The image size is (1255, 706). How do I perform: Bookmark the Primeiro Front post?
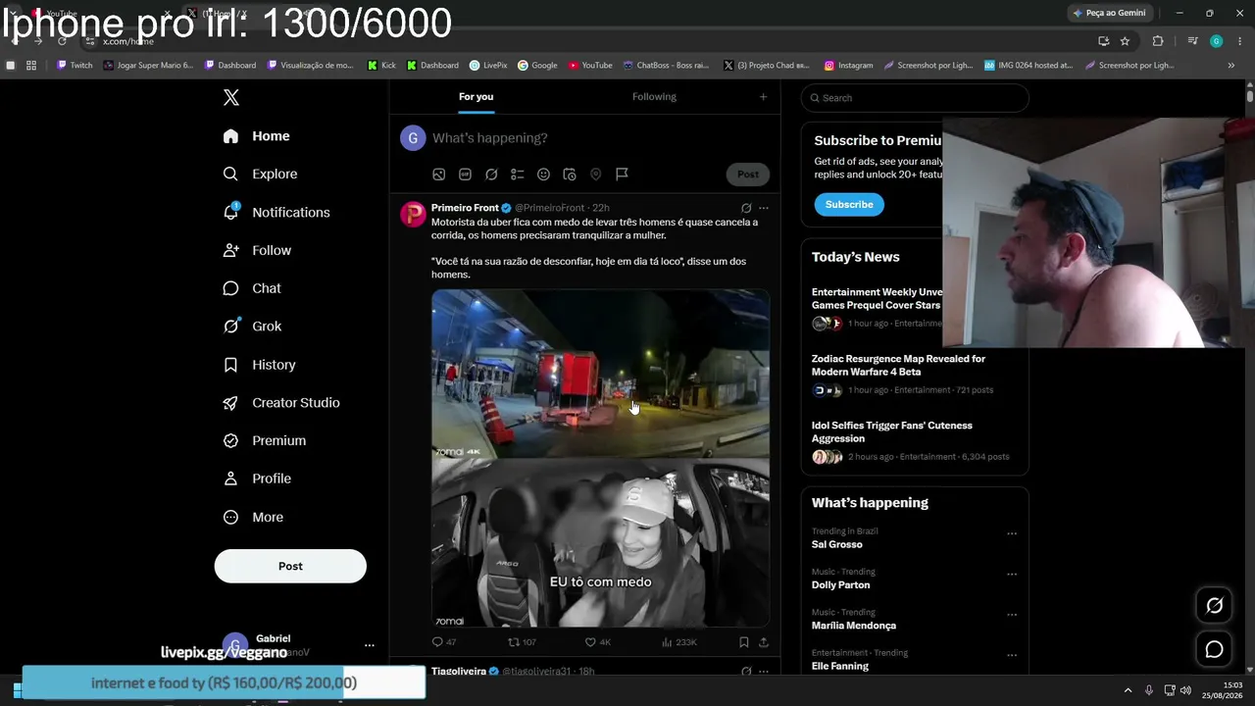[x=744, y=642]
